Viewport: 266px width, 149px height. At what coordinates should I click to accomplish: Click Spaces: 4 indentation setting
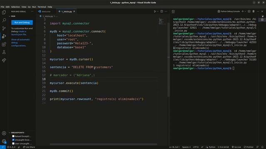[186, 147]
